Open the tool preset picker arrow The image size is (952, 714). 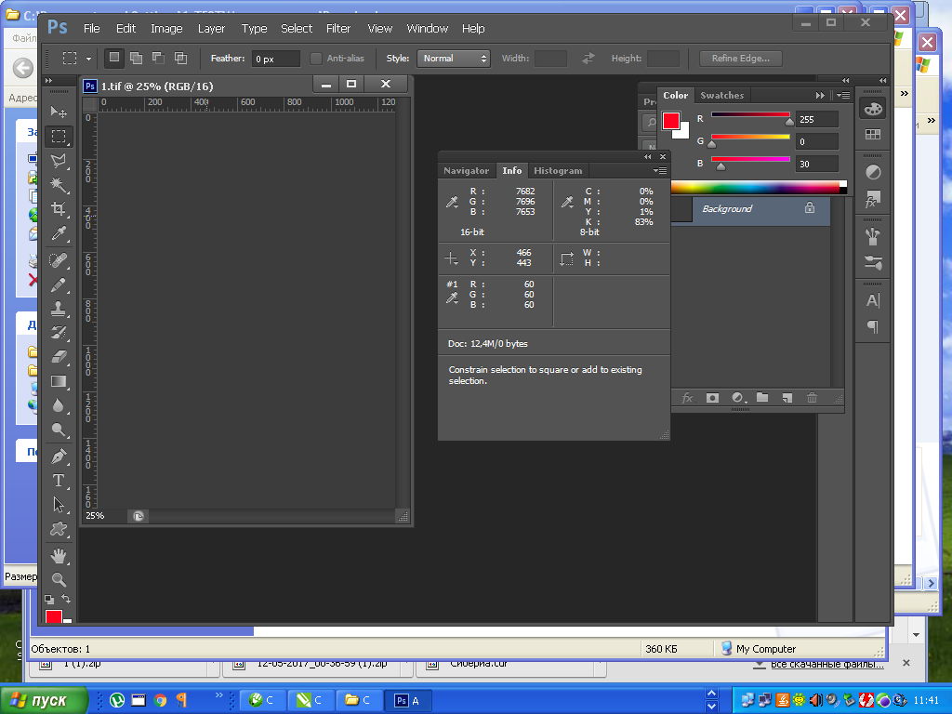coord(88,59)
